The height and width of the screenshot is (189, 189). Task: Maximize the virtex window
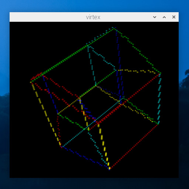[x=164, y=17]
